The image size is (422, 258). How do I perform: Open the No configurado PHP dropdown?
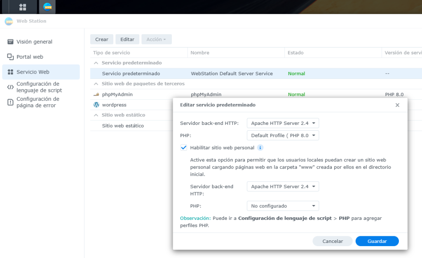point(283,206)
